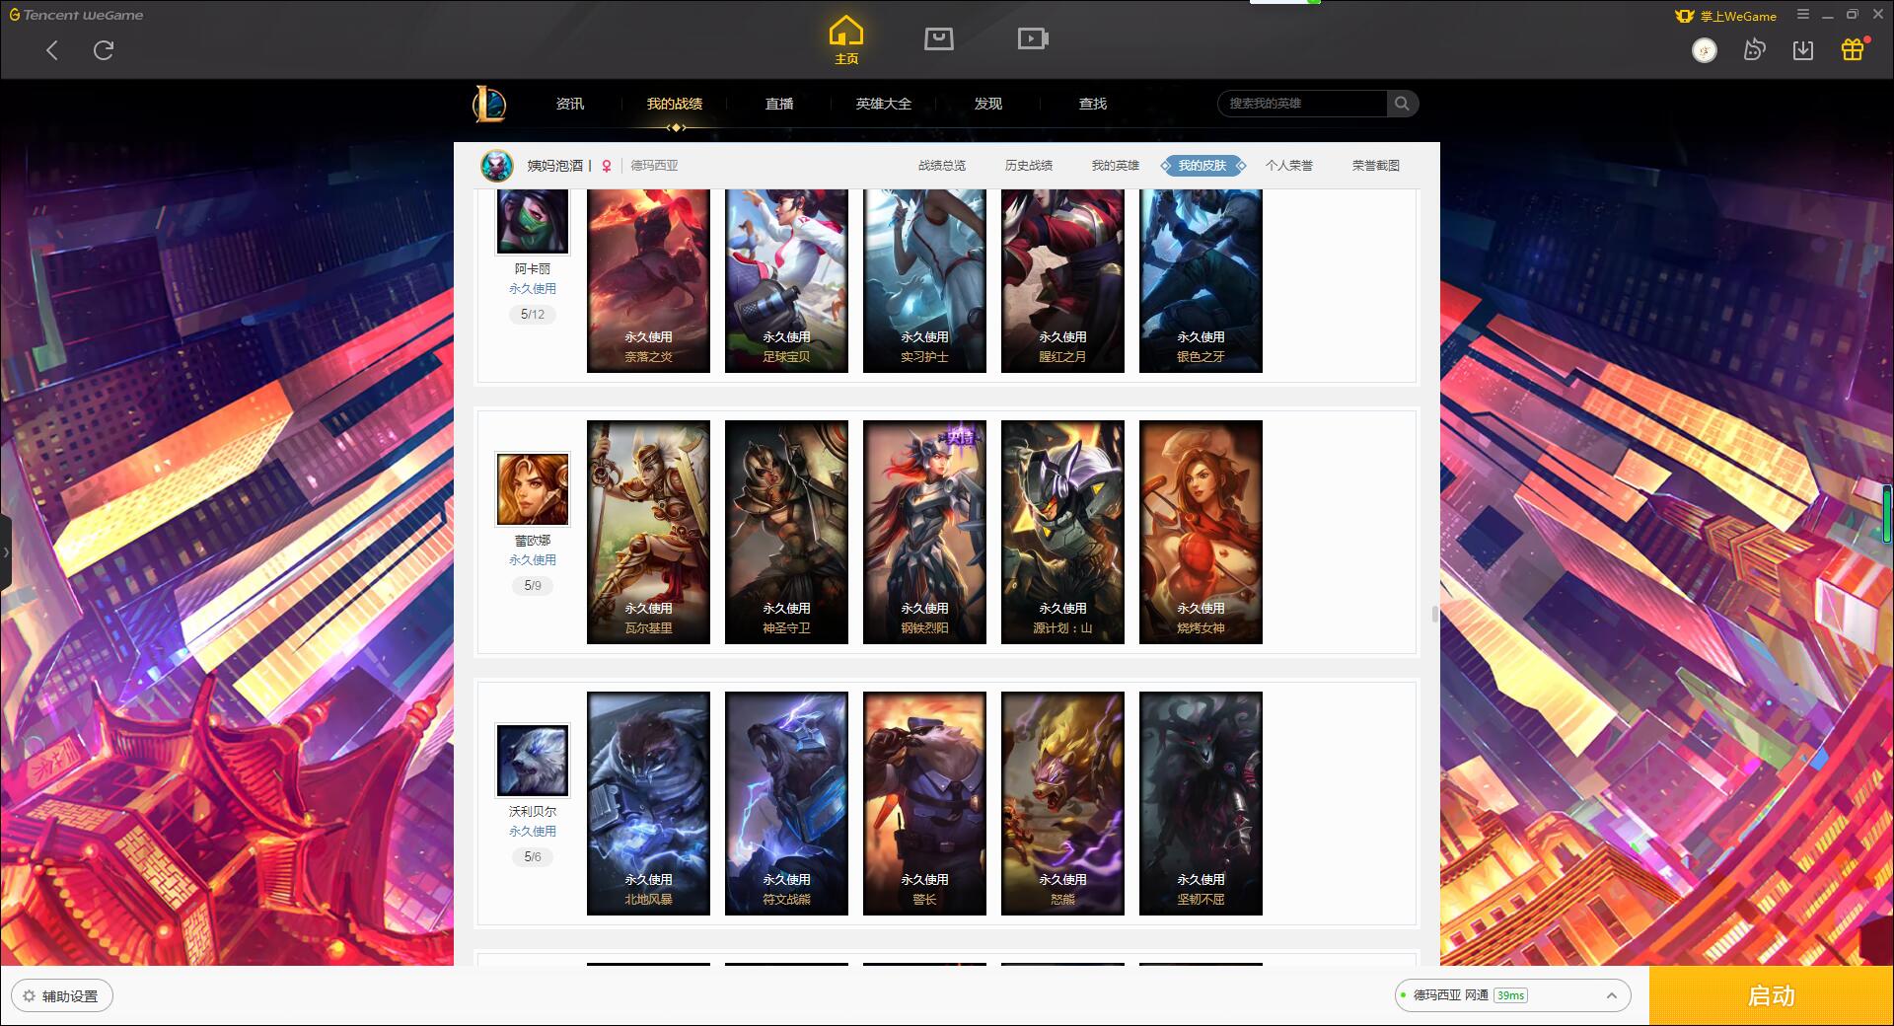Open the 符文战熊 skin card
The image size is (1894, 1026).
pyautogui.click(x=786, y=804)
